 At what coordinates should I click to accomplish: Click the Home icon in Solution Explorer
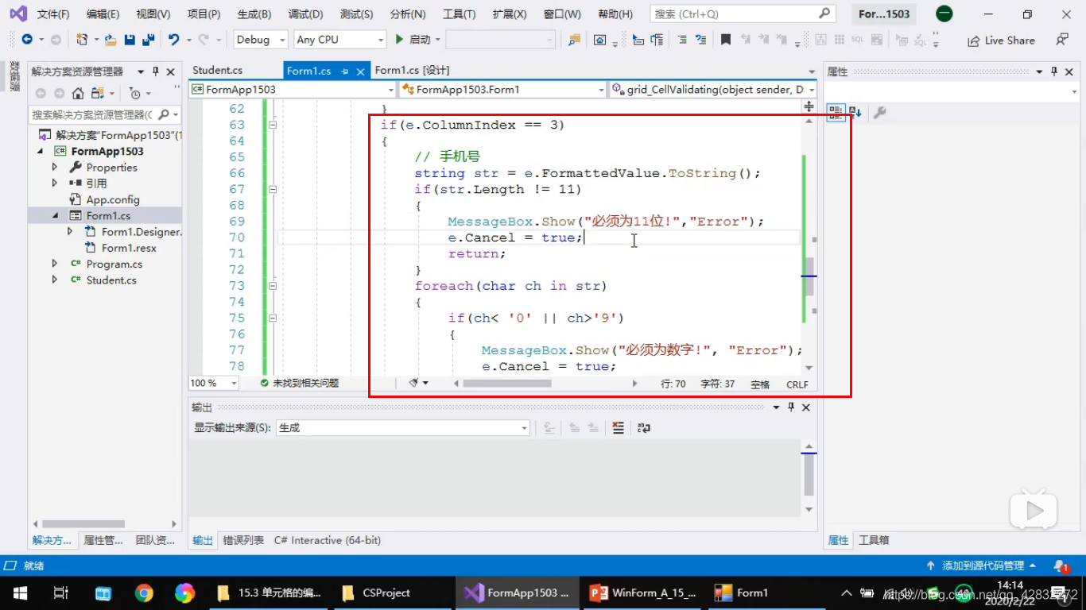click(x=78, y=93)
